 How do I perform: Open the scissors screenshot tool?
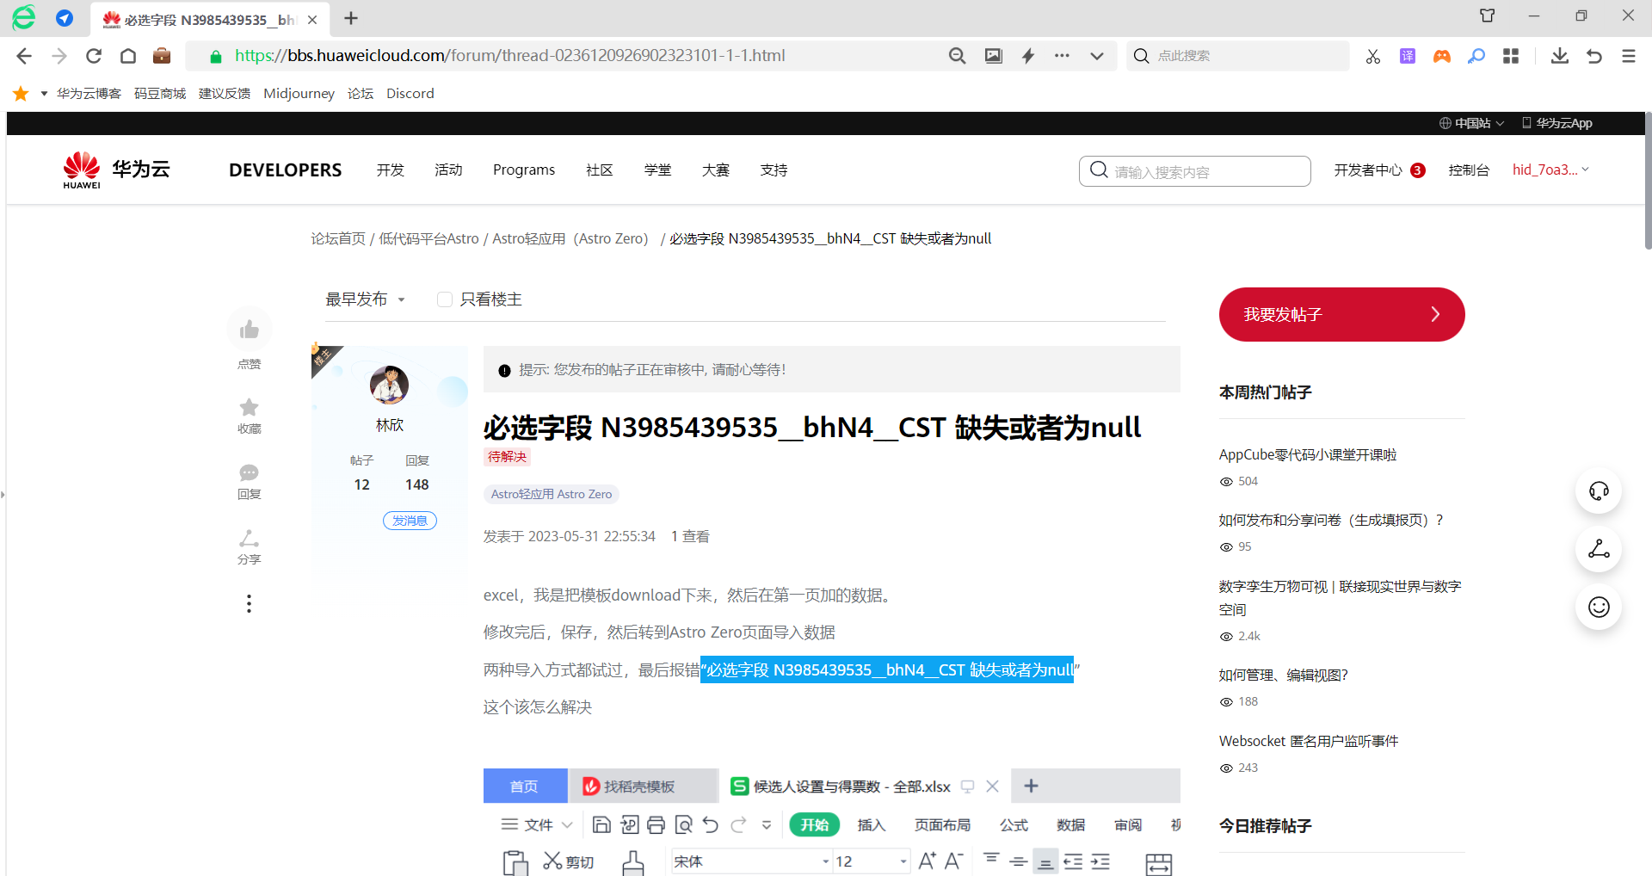coord(1373,56)
